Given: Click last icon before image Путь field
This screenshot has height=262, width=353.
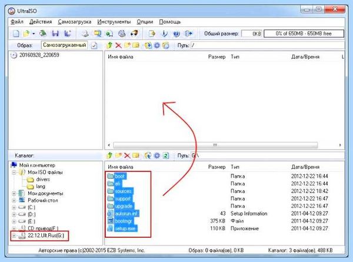Looking at the screenshot, I should 166,45.
